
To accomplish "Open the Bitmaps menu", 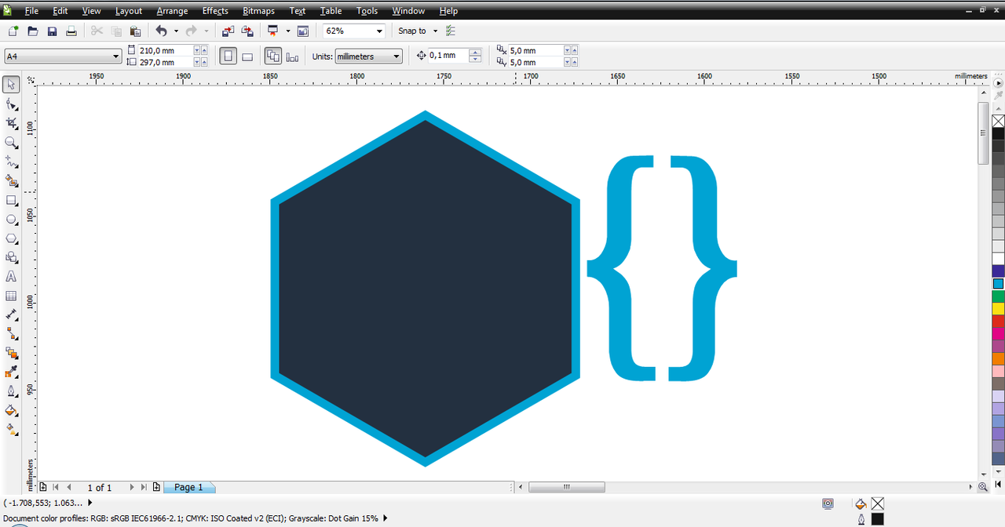I will tap(258, 11).
